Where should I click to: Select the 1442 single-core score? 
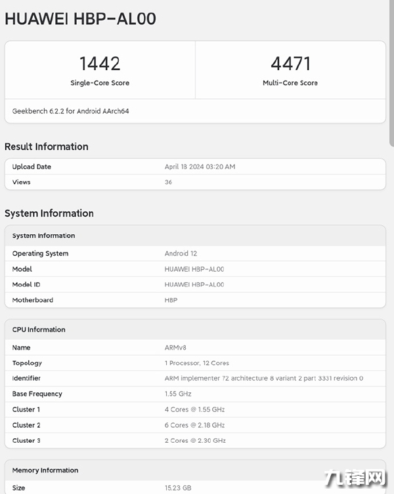(x=100, y=64)
